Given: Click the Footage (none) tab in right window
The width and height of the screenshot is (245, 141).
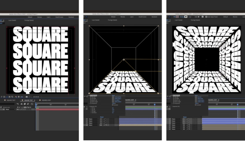Looking at the screenshot, I should coord(195,20).
